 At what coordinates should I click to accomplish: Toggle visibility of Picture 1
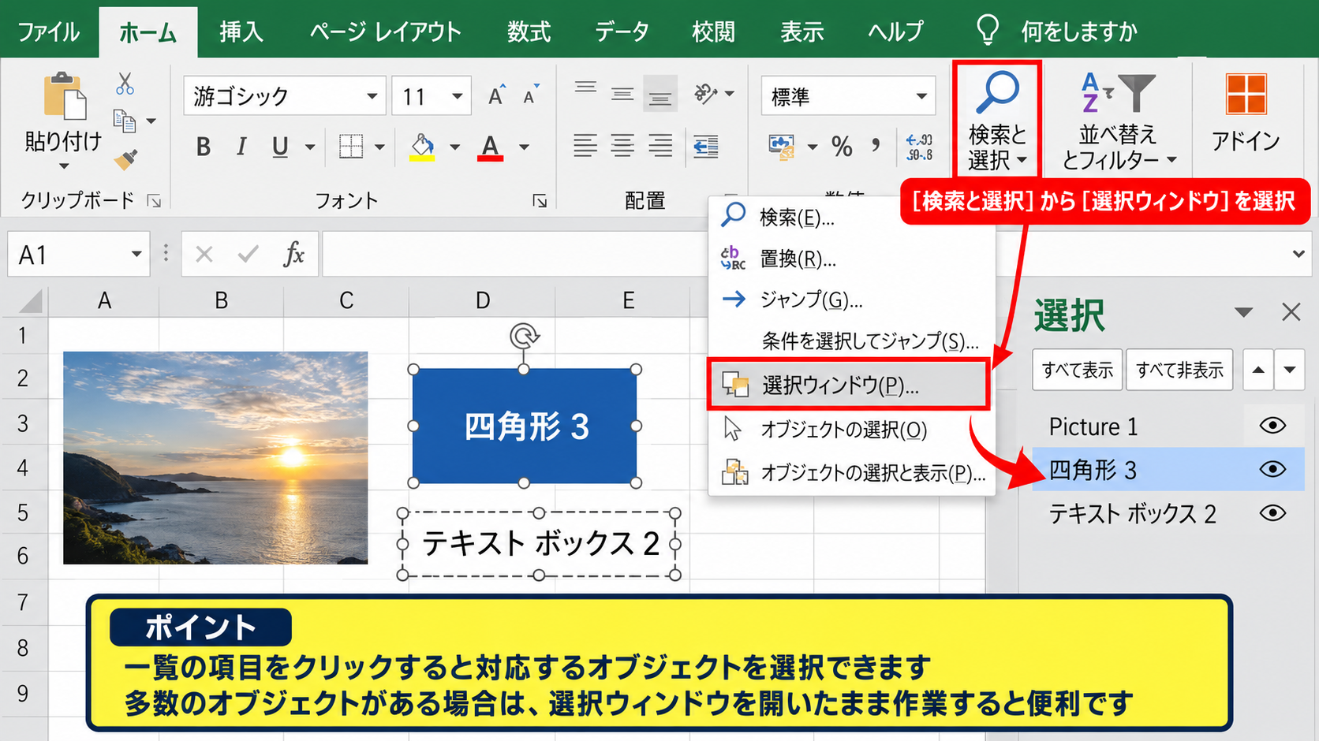click(x=1272, y=426)
